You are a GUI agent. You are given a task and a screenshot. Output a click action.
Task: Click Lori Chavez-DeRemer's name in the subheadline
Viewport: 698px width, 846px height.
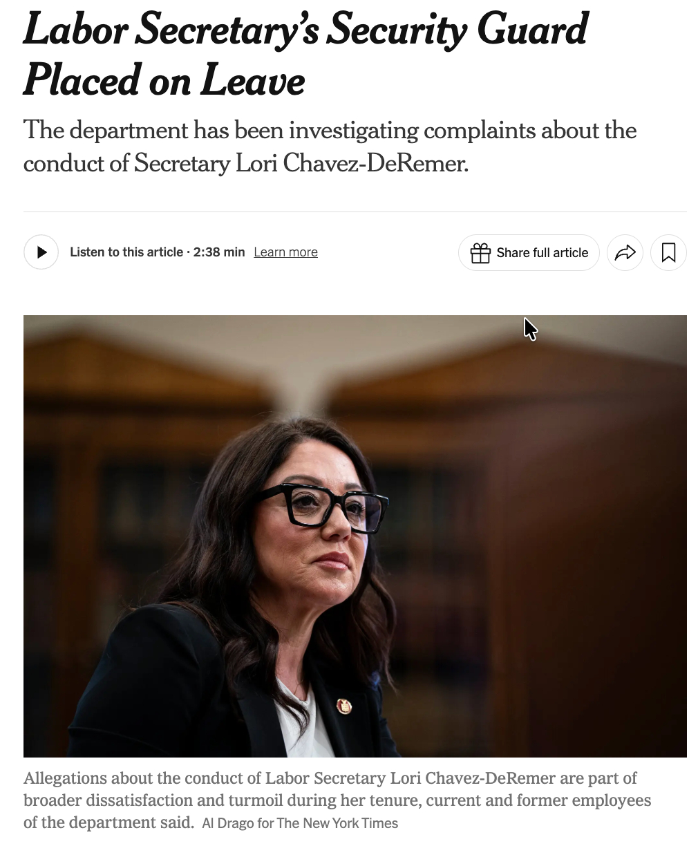[352, 163]
